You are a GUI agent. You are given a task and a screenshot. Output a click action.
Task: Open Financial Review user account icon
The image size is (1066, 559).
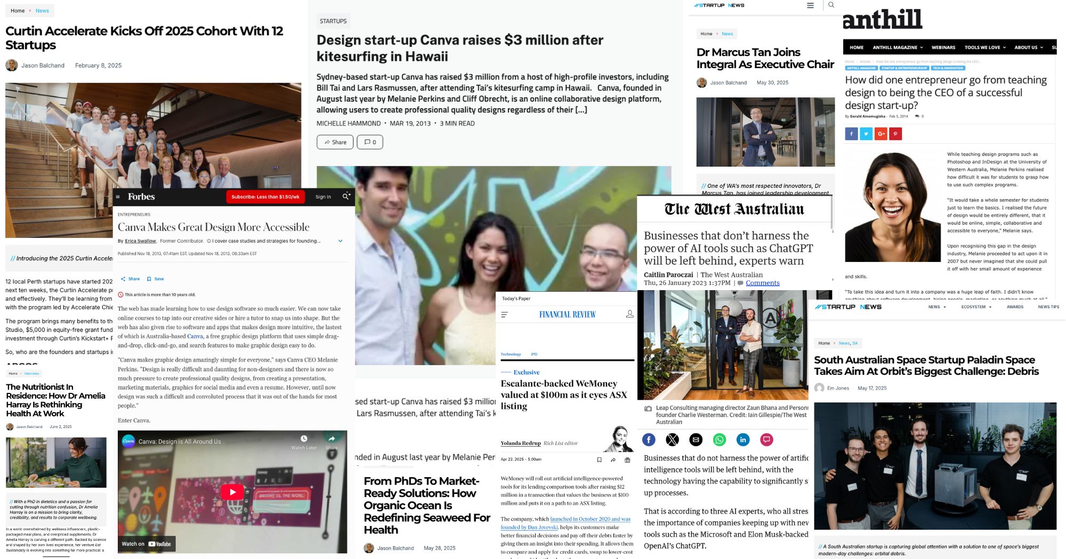[629, 314]
